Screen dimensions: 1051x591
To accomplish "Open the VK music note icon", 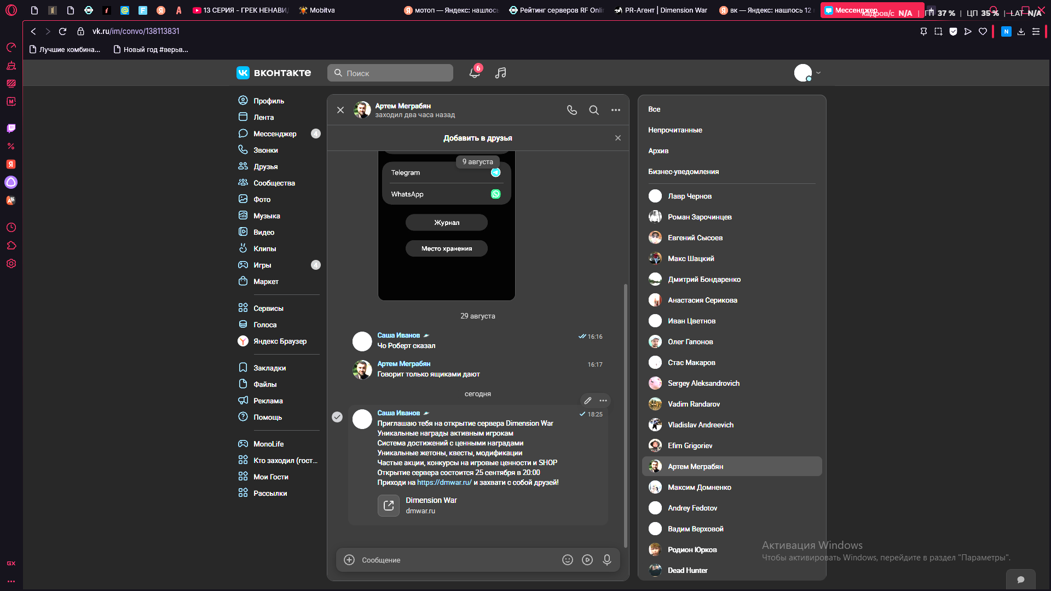I will (500, 73).
